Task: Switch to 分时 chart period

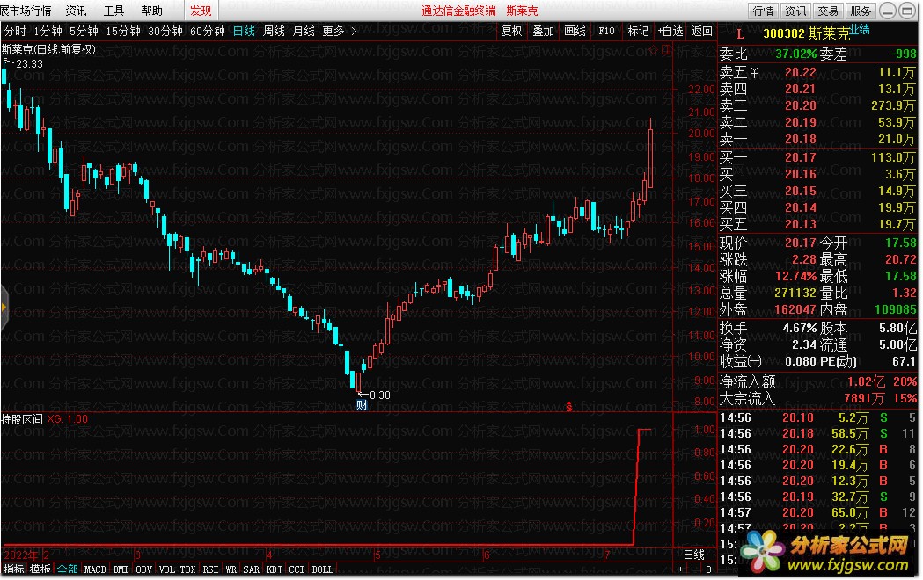Action: click(x=15, y=31)
